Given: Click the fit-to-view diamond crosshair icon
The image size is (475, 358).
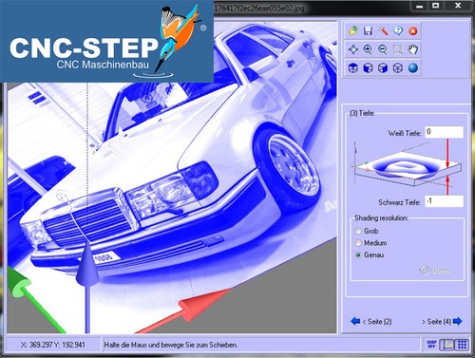Looking at the screenshot, I should coord(352,49).
